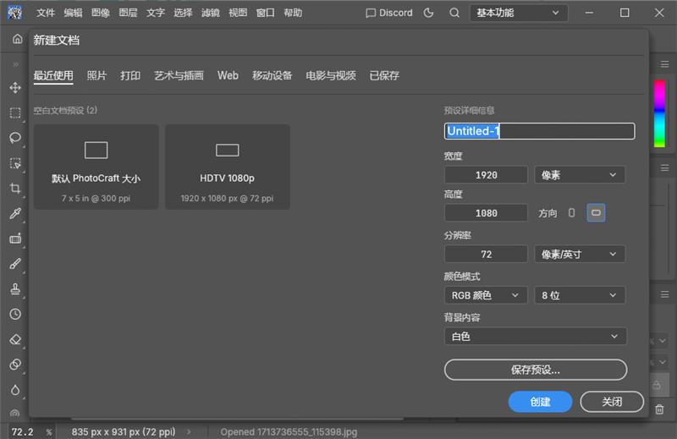Screen dimensions: 677x439
Task: Open the workspace 基本功能 dropdown
Action: [x=519, y=13]
